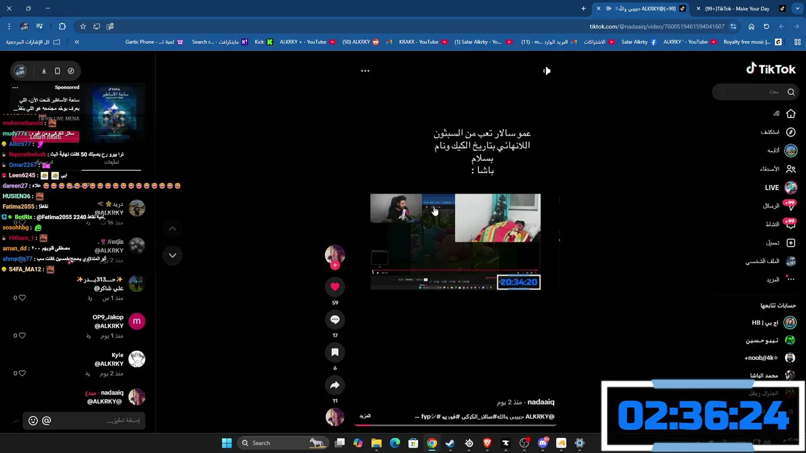Open the Learn more button on the sponsored ad
This screenshot has width=806, height=453.
click(45, 137)
